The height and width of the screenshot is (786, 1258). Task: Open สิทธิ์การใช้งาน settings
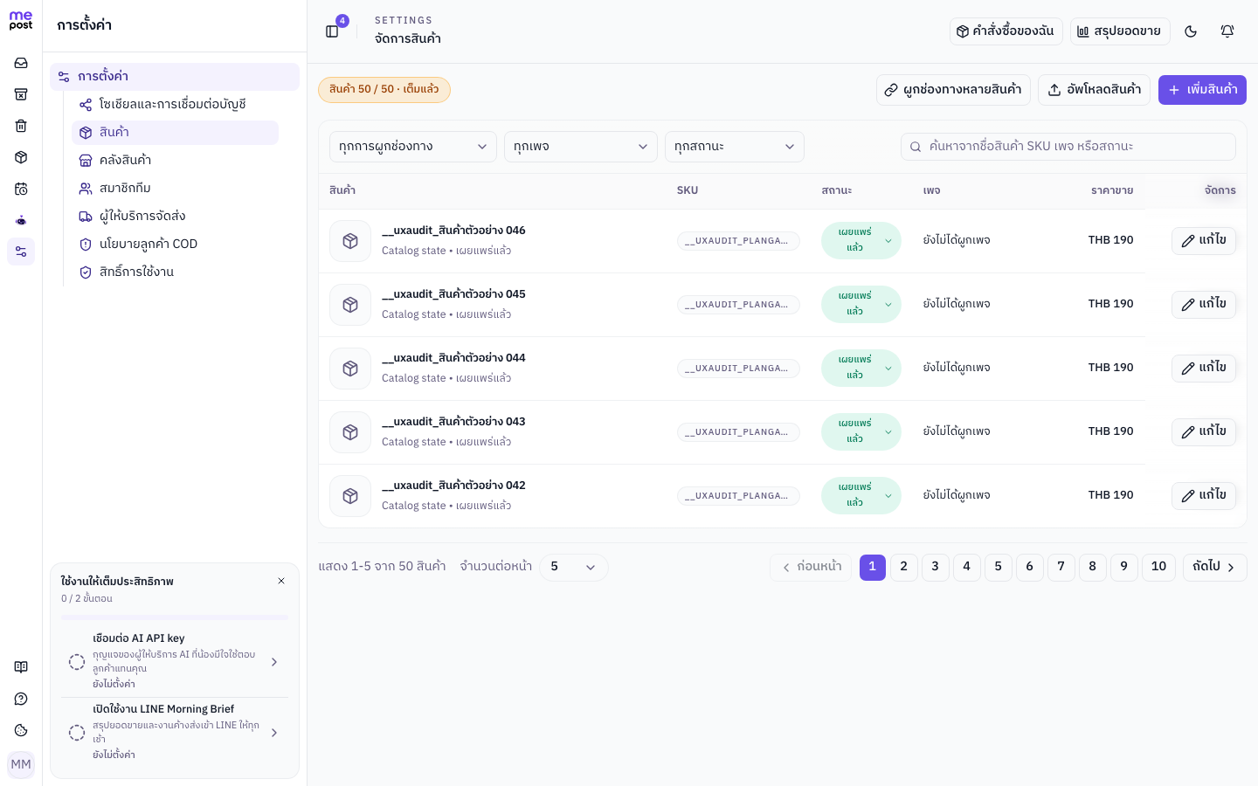pyautogui.click(x=175, y=272)
